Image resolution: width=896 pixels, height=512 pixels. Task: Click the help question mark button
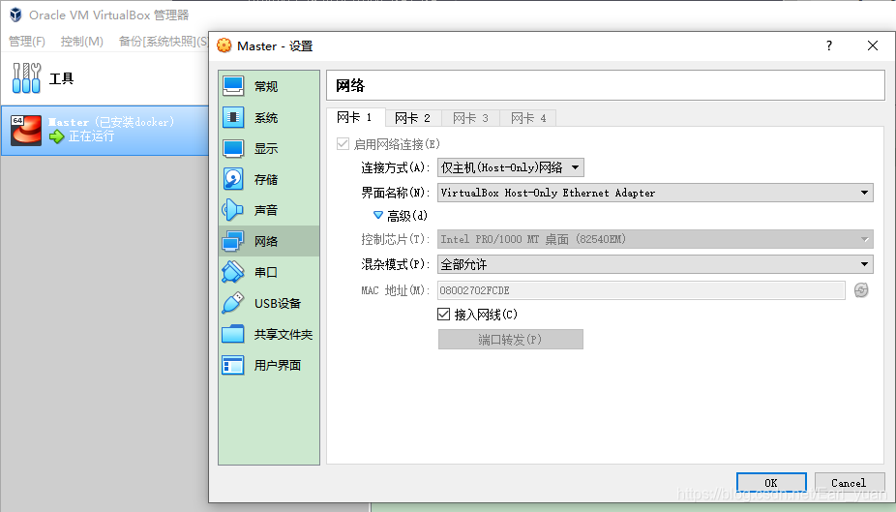click(829, 45)
